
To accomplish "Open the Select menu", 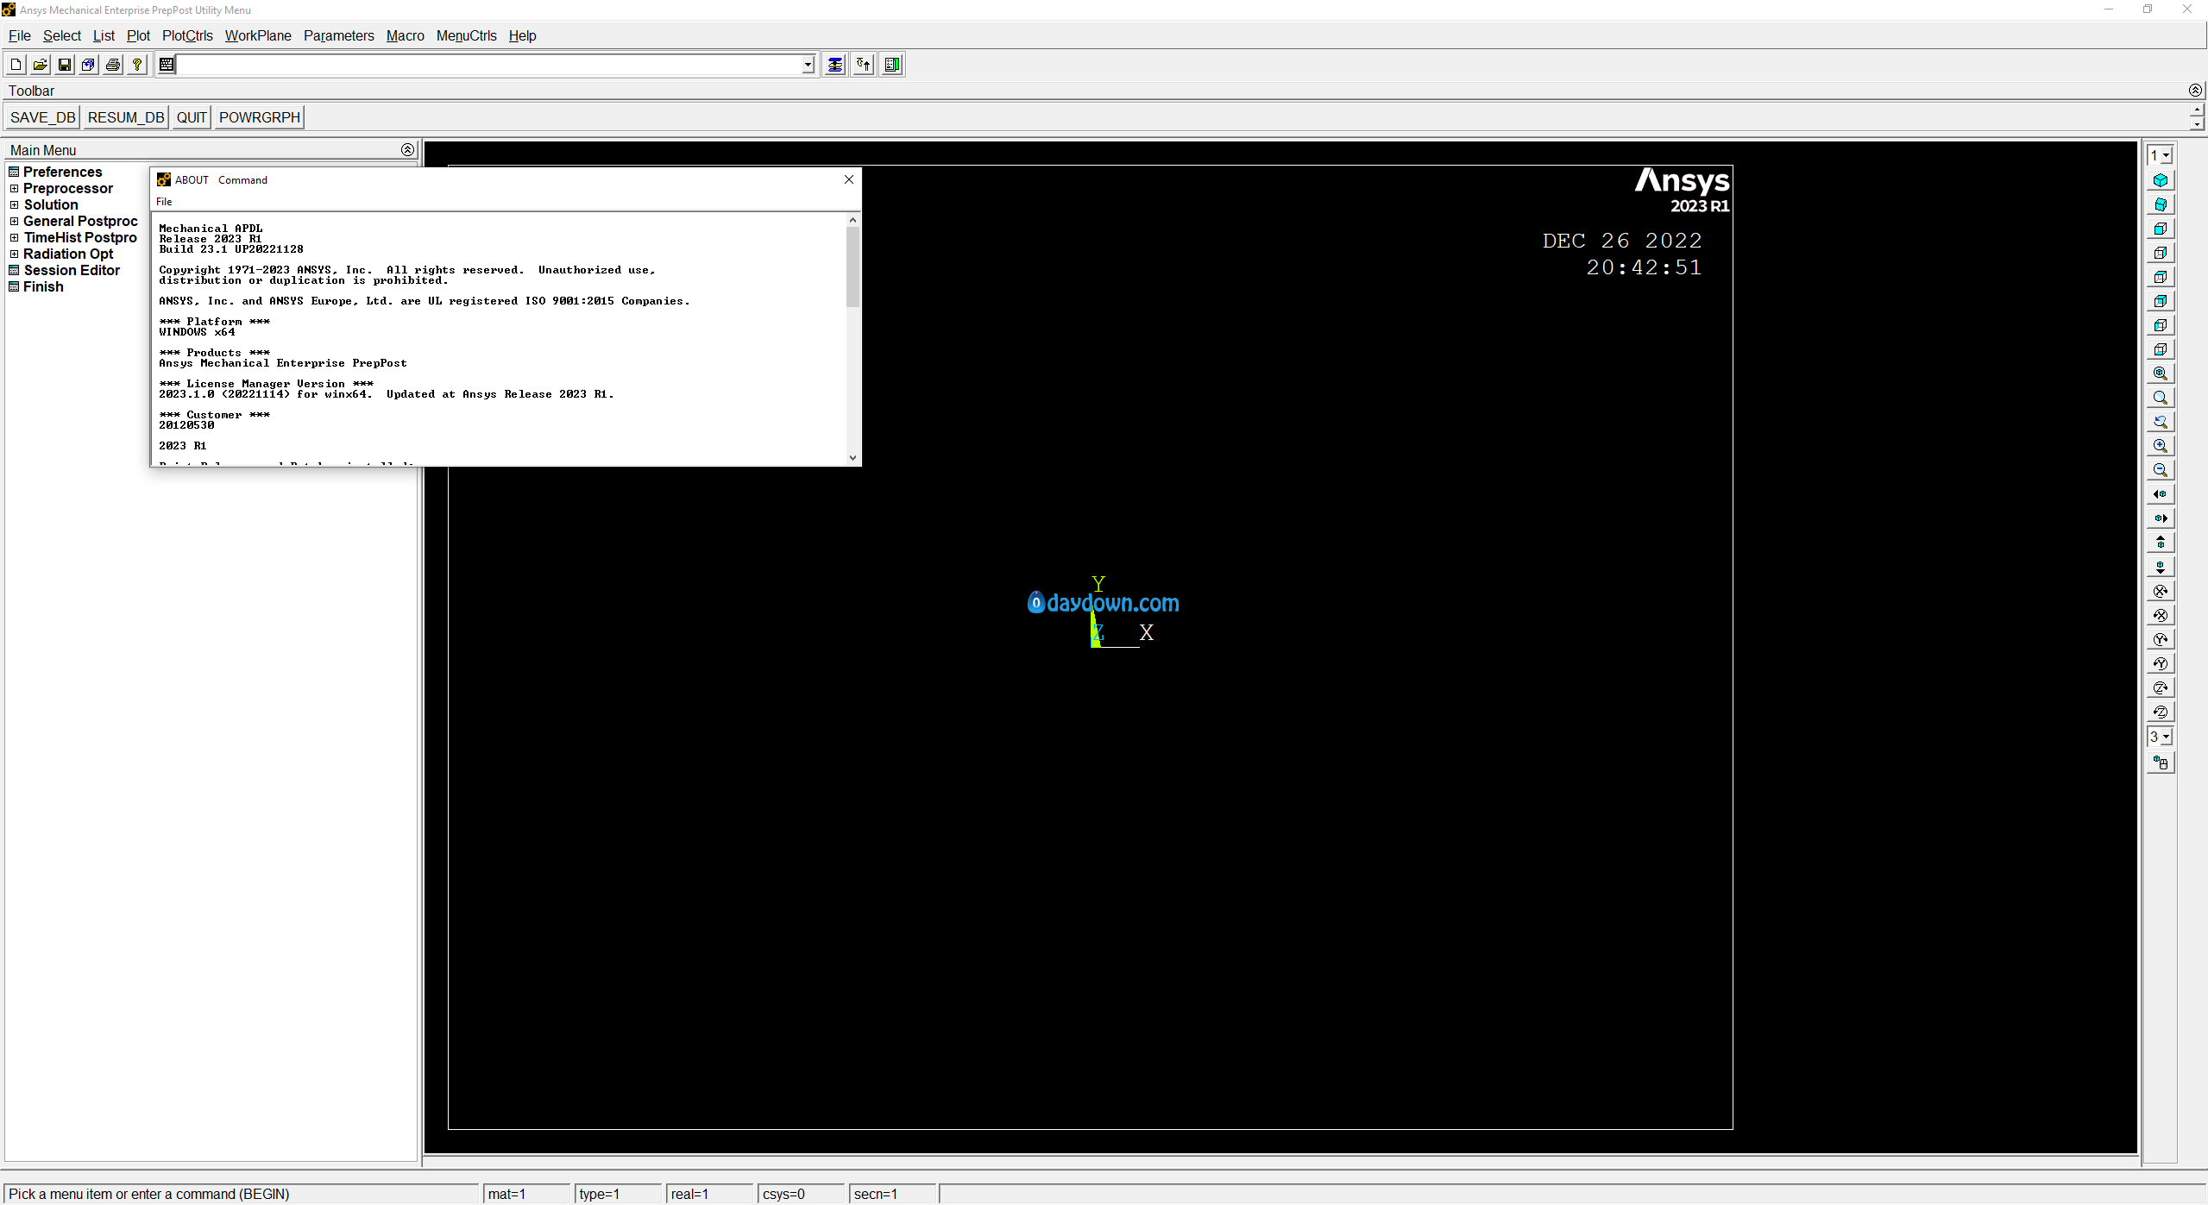I will pos(62,35).
